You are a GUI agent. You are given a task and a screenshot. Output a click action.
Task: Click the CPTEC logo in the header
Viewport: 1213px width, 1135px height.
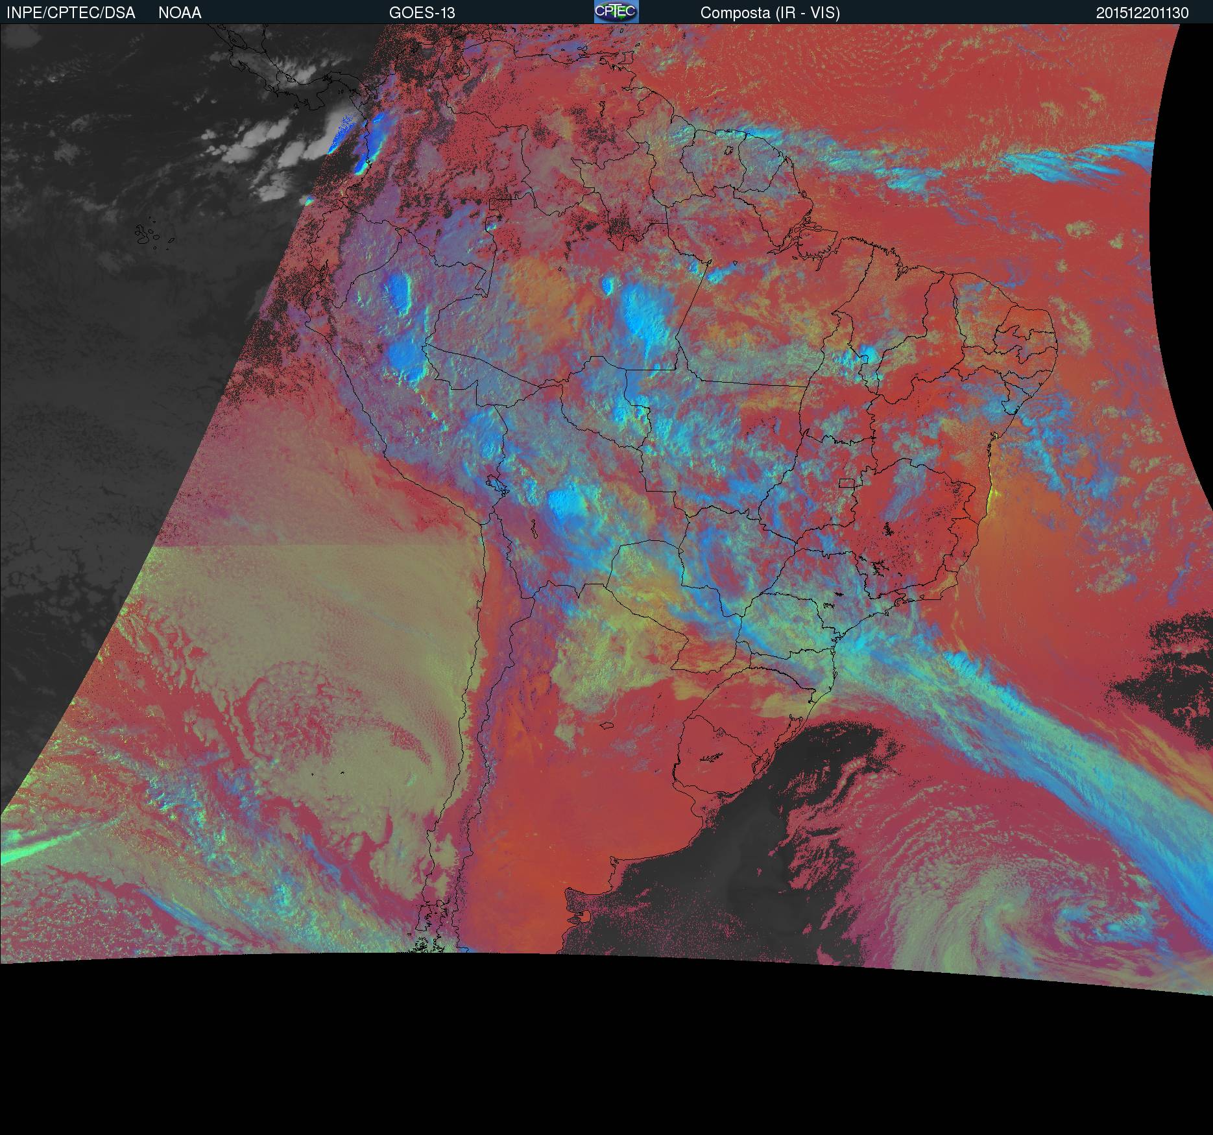(x=616, y=12)
